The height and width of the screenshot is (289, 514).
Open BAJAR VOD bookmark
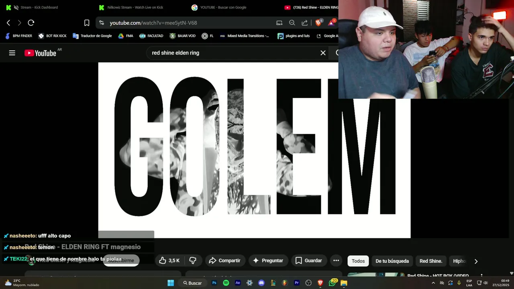tap(183, 36)
